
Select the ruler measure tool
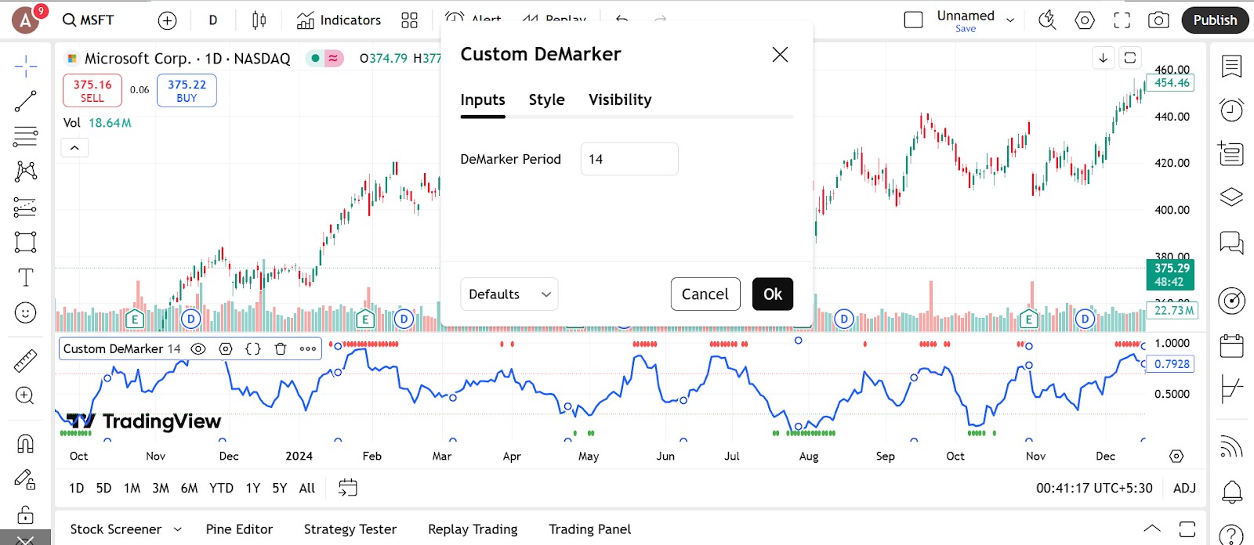pyautogui.click(x=25, y=360)
